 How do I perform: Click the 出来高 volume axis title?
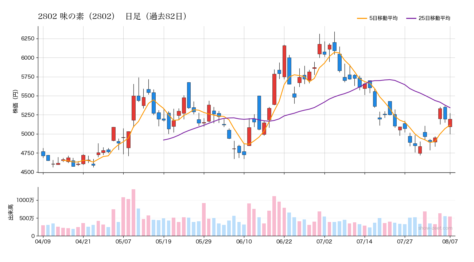pyautogui.click(x=11, y=211)
